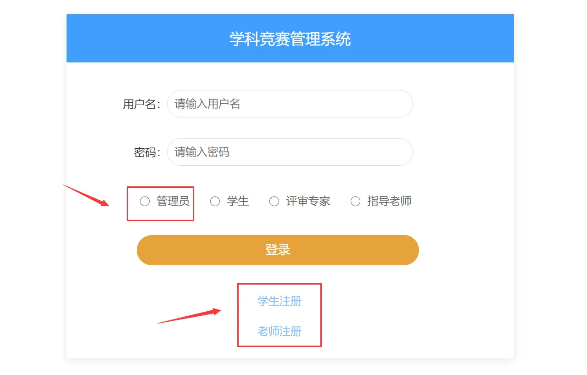The width and height of the screenshot is (587, 375).
Task: Click the blue header banner area
Action: tap(290, 38)
